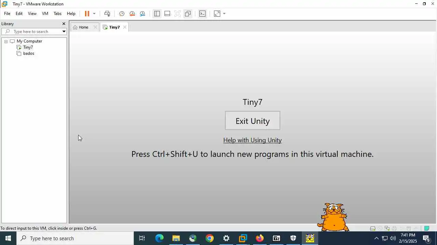Open File Explorer from the taskbar
437x245 pixels.
[x=176, y=238]
